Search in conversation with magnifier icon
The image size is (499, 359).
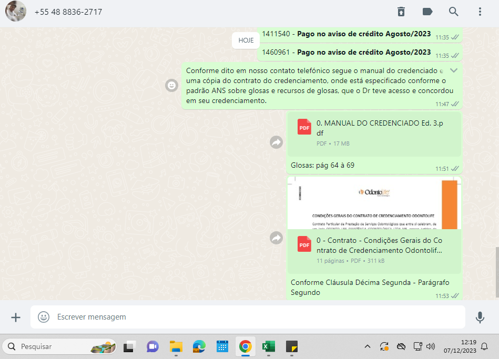pyautogui.click(x=453, y=12)
